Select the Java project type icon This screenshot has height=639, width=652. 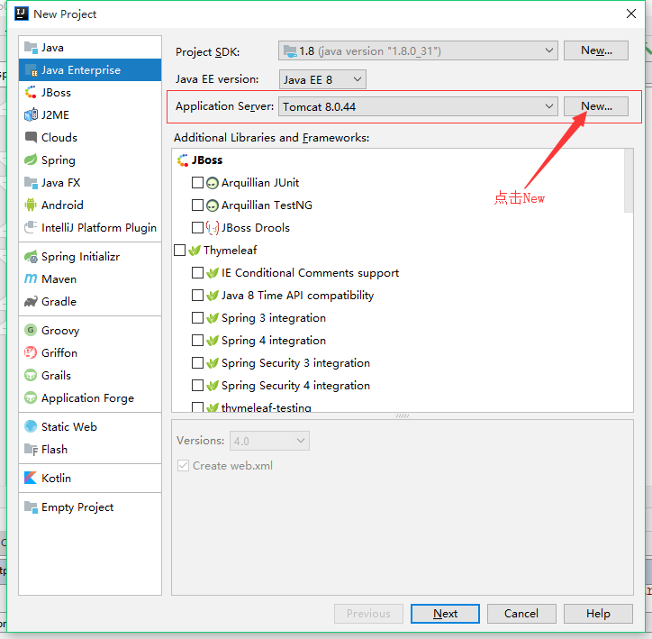[x=31, y=48]
